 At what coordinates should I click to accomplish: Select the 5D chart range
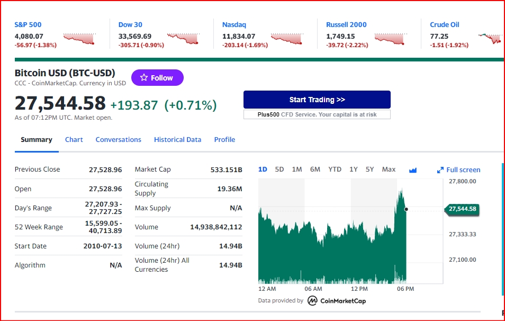point(279,170)
